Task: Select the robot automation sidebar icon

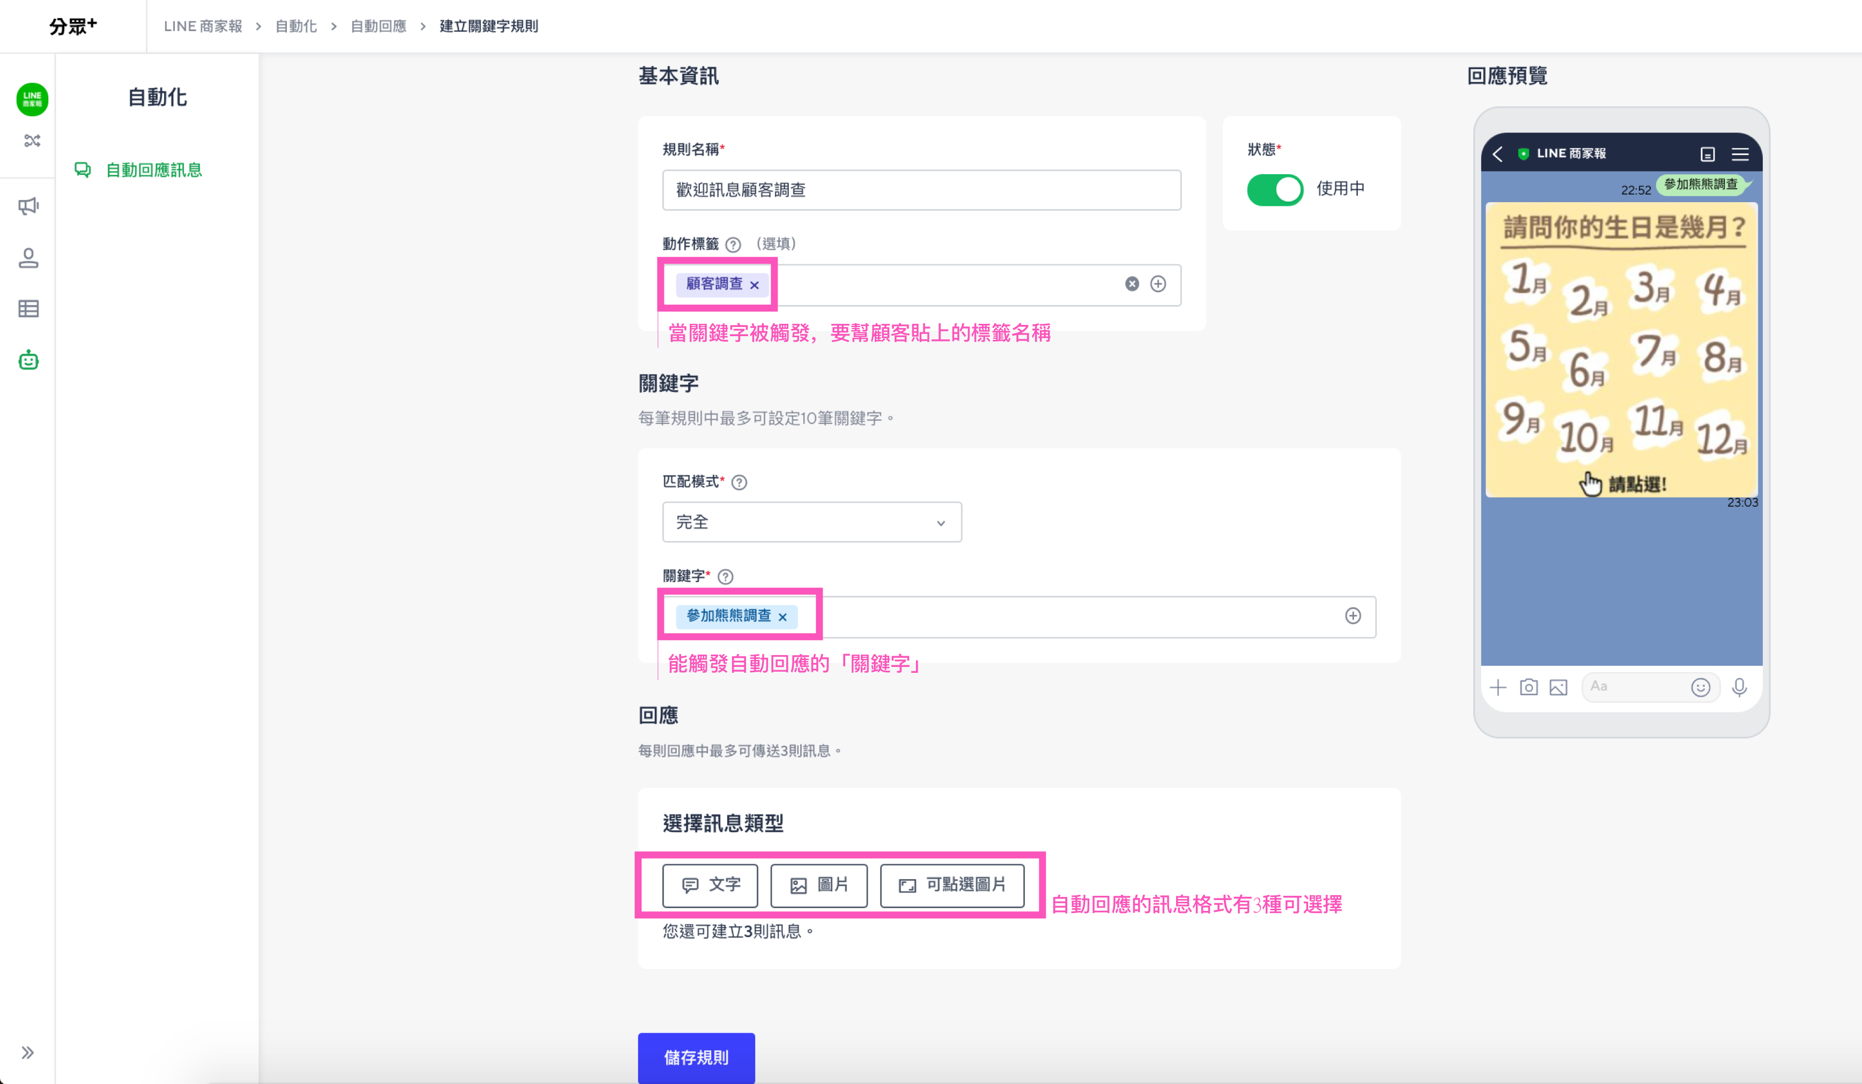Action: click(28, 360)
